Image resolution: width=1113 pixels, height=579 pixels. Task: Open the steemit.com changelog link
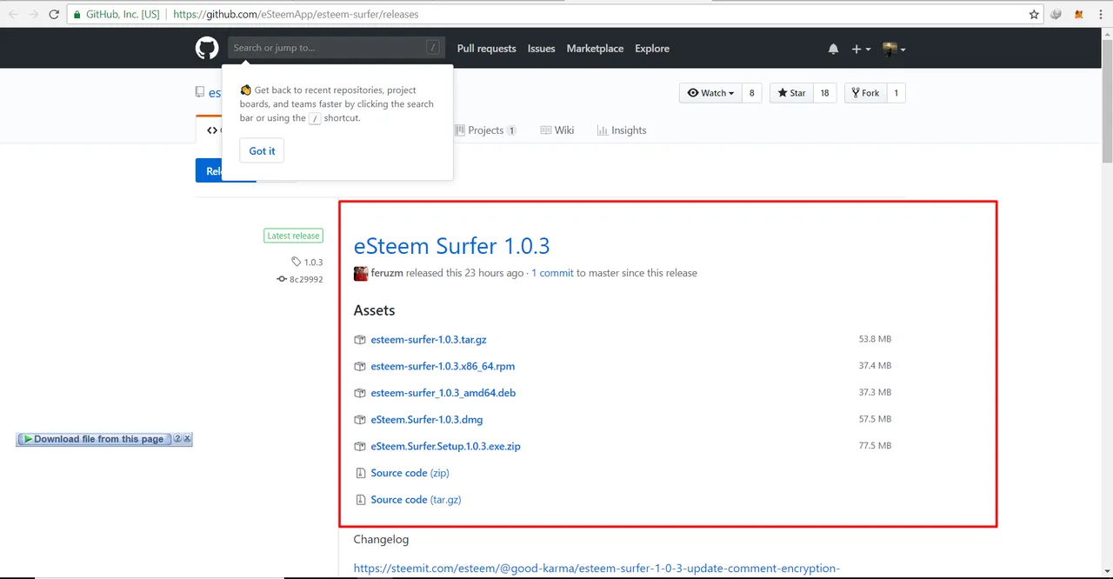coord(596,569)
